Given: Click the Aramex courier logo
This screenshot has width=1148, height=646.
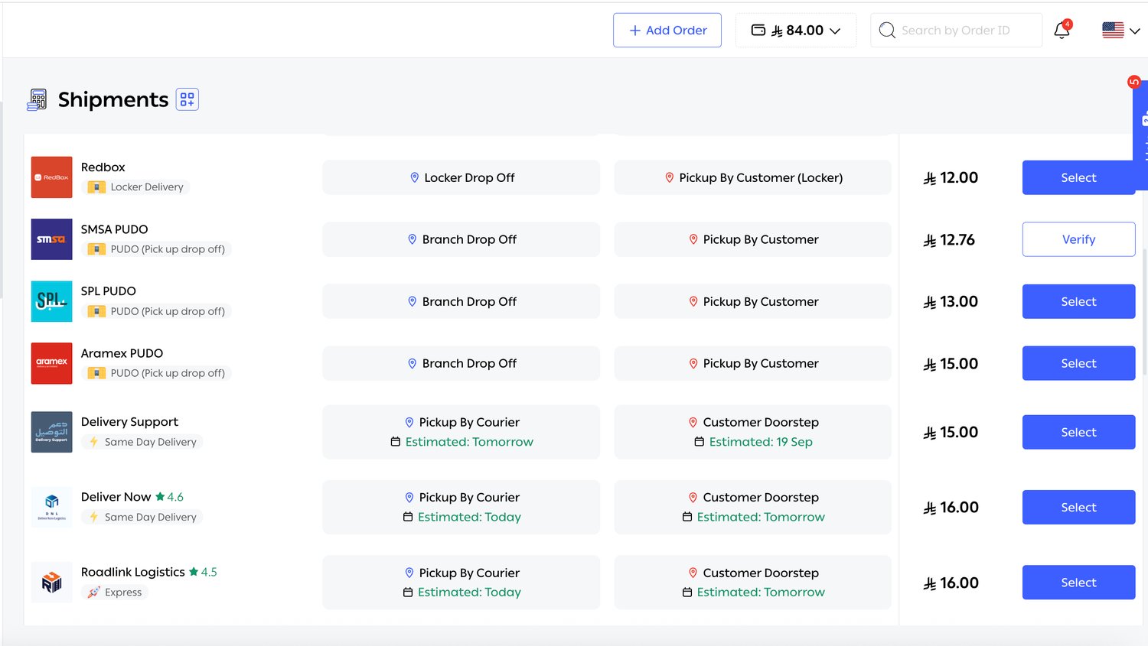Looking at the screenshot, I should [x=51, y=363].
